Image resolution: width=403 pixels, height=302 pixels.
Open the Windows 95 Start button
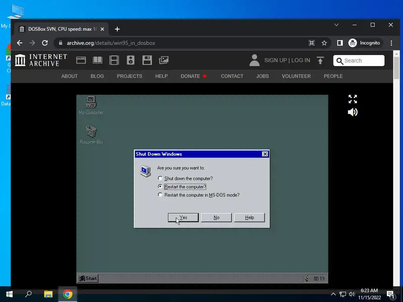click(88, 278)
